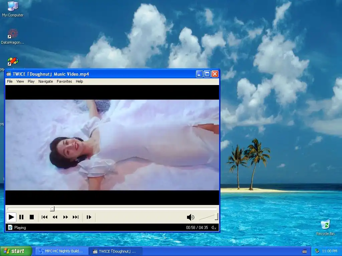Click the fast forward (increase speed) button
This screenshot has height=256, width=342.
click(65, 217)
